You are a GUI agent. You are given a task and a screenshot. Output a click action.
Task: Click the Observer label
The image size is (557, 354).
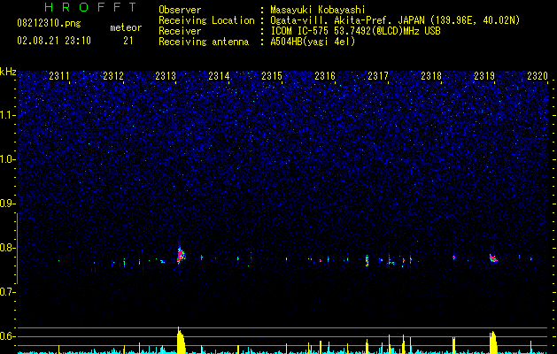180,10
